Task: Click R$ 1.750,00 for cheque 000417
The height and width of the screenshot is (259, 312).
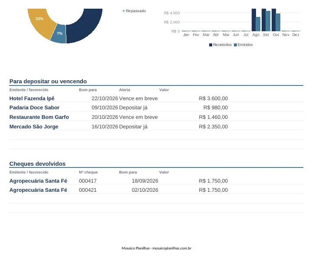Action: click(213, 181)
